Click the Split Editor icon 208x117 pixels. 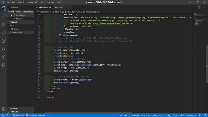point(199,7)
